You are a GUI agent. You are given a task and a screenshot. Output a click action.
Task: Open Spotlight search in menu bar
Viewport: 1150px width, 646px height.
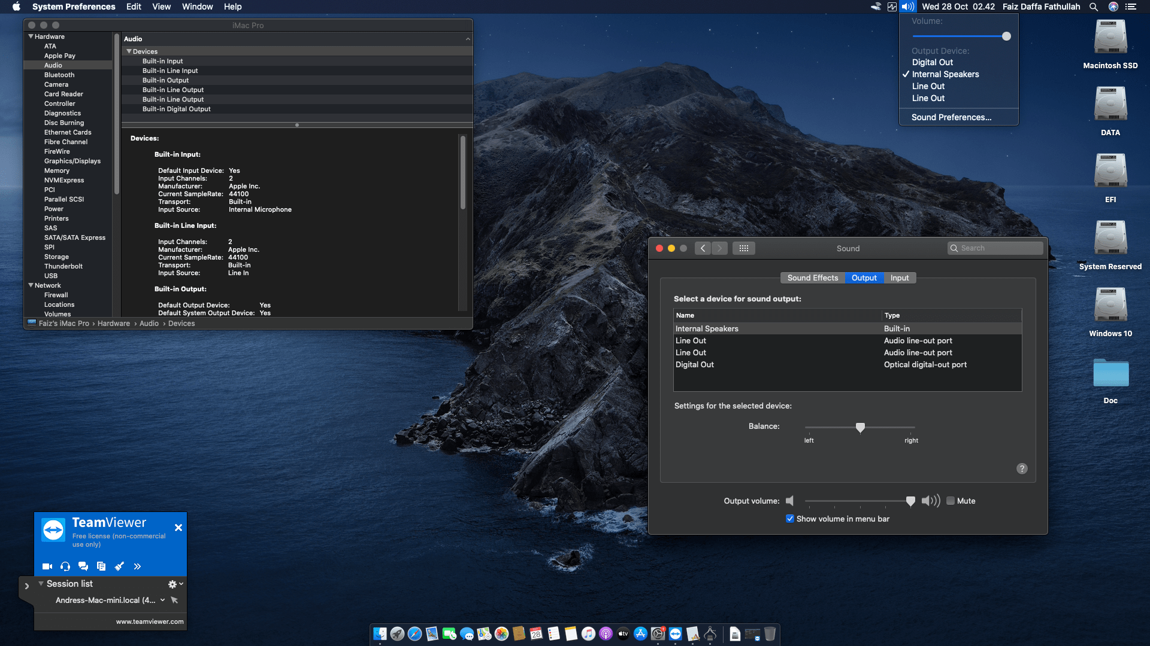pos(1094,7)
